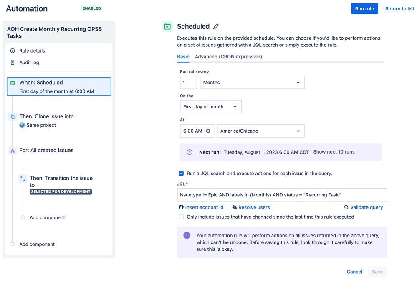Click Resolve users link
417x282 pixels.
coord(254,207)
